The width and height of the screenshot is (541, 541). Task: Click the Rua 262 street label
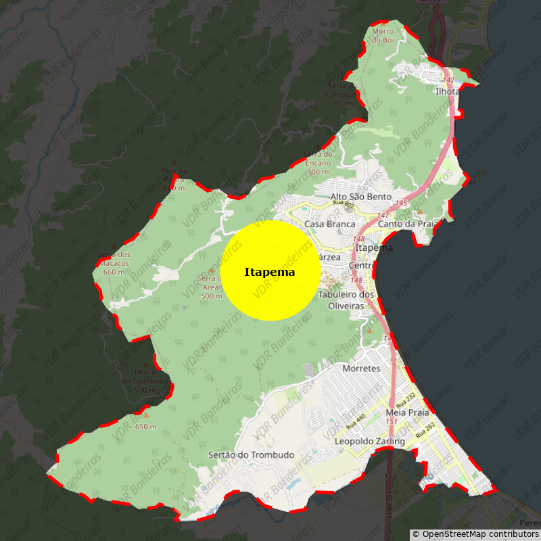(x=425, y=431)
